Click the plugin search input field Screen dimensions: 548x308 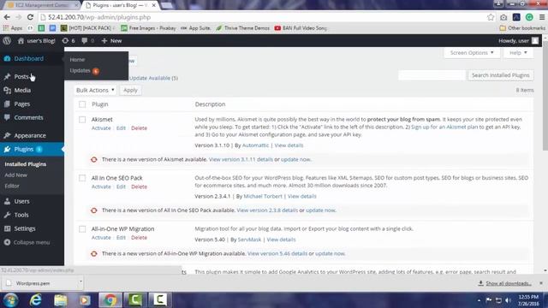point(432,75)
